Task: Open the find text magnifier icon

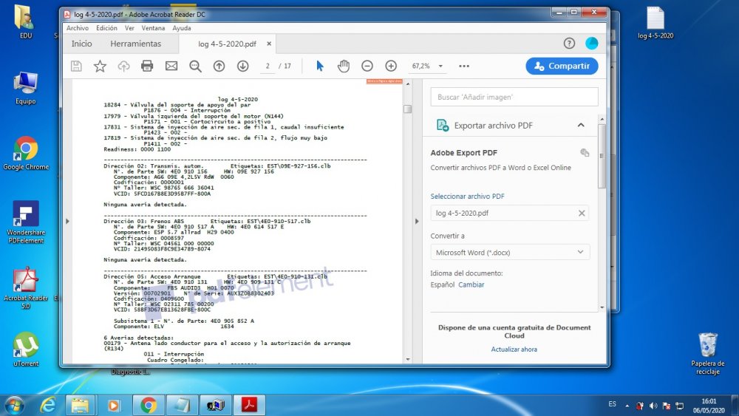Action: [x=195, y=66]
